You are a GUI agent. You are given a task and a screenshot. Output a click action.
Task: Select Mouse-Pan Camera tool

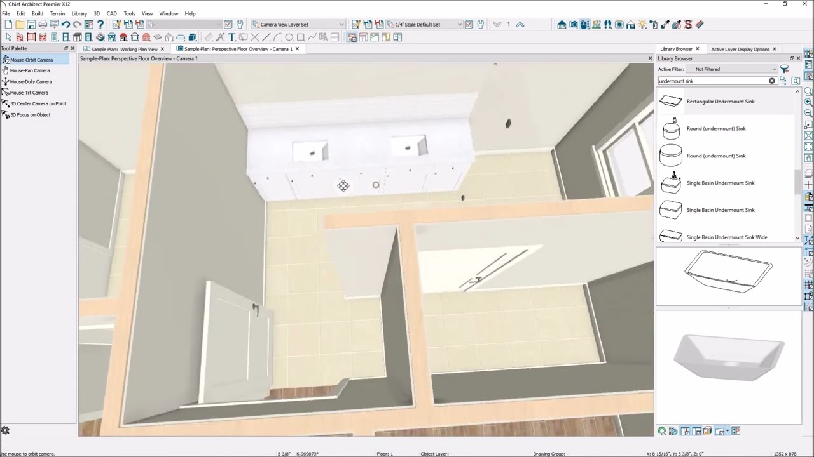point(29,70)
